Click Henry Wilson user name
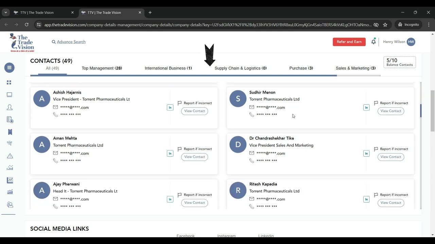This screenshot has width=435, height=244. click(x=394, y=42)
